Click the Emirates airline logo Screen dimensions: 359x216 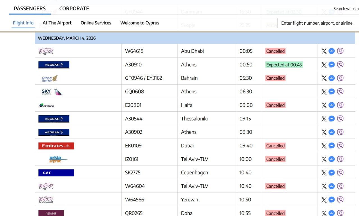pyautogui.click(x=56, y=146)
